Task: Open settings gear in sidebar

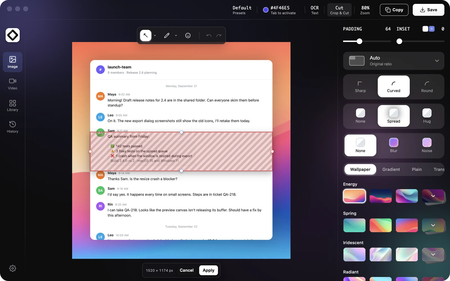Action: tap(13, 268)
